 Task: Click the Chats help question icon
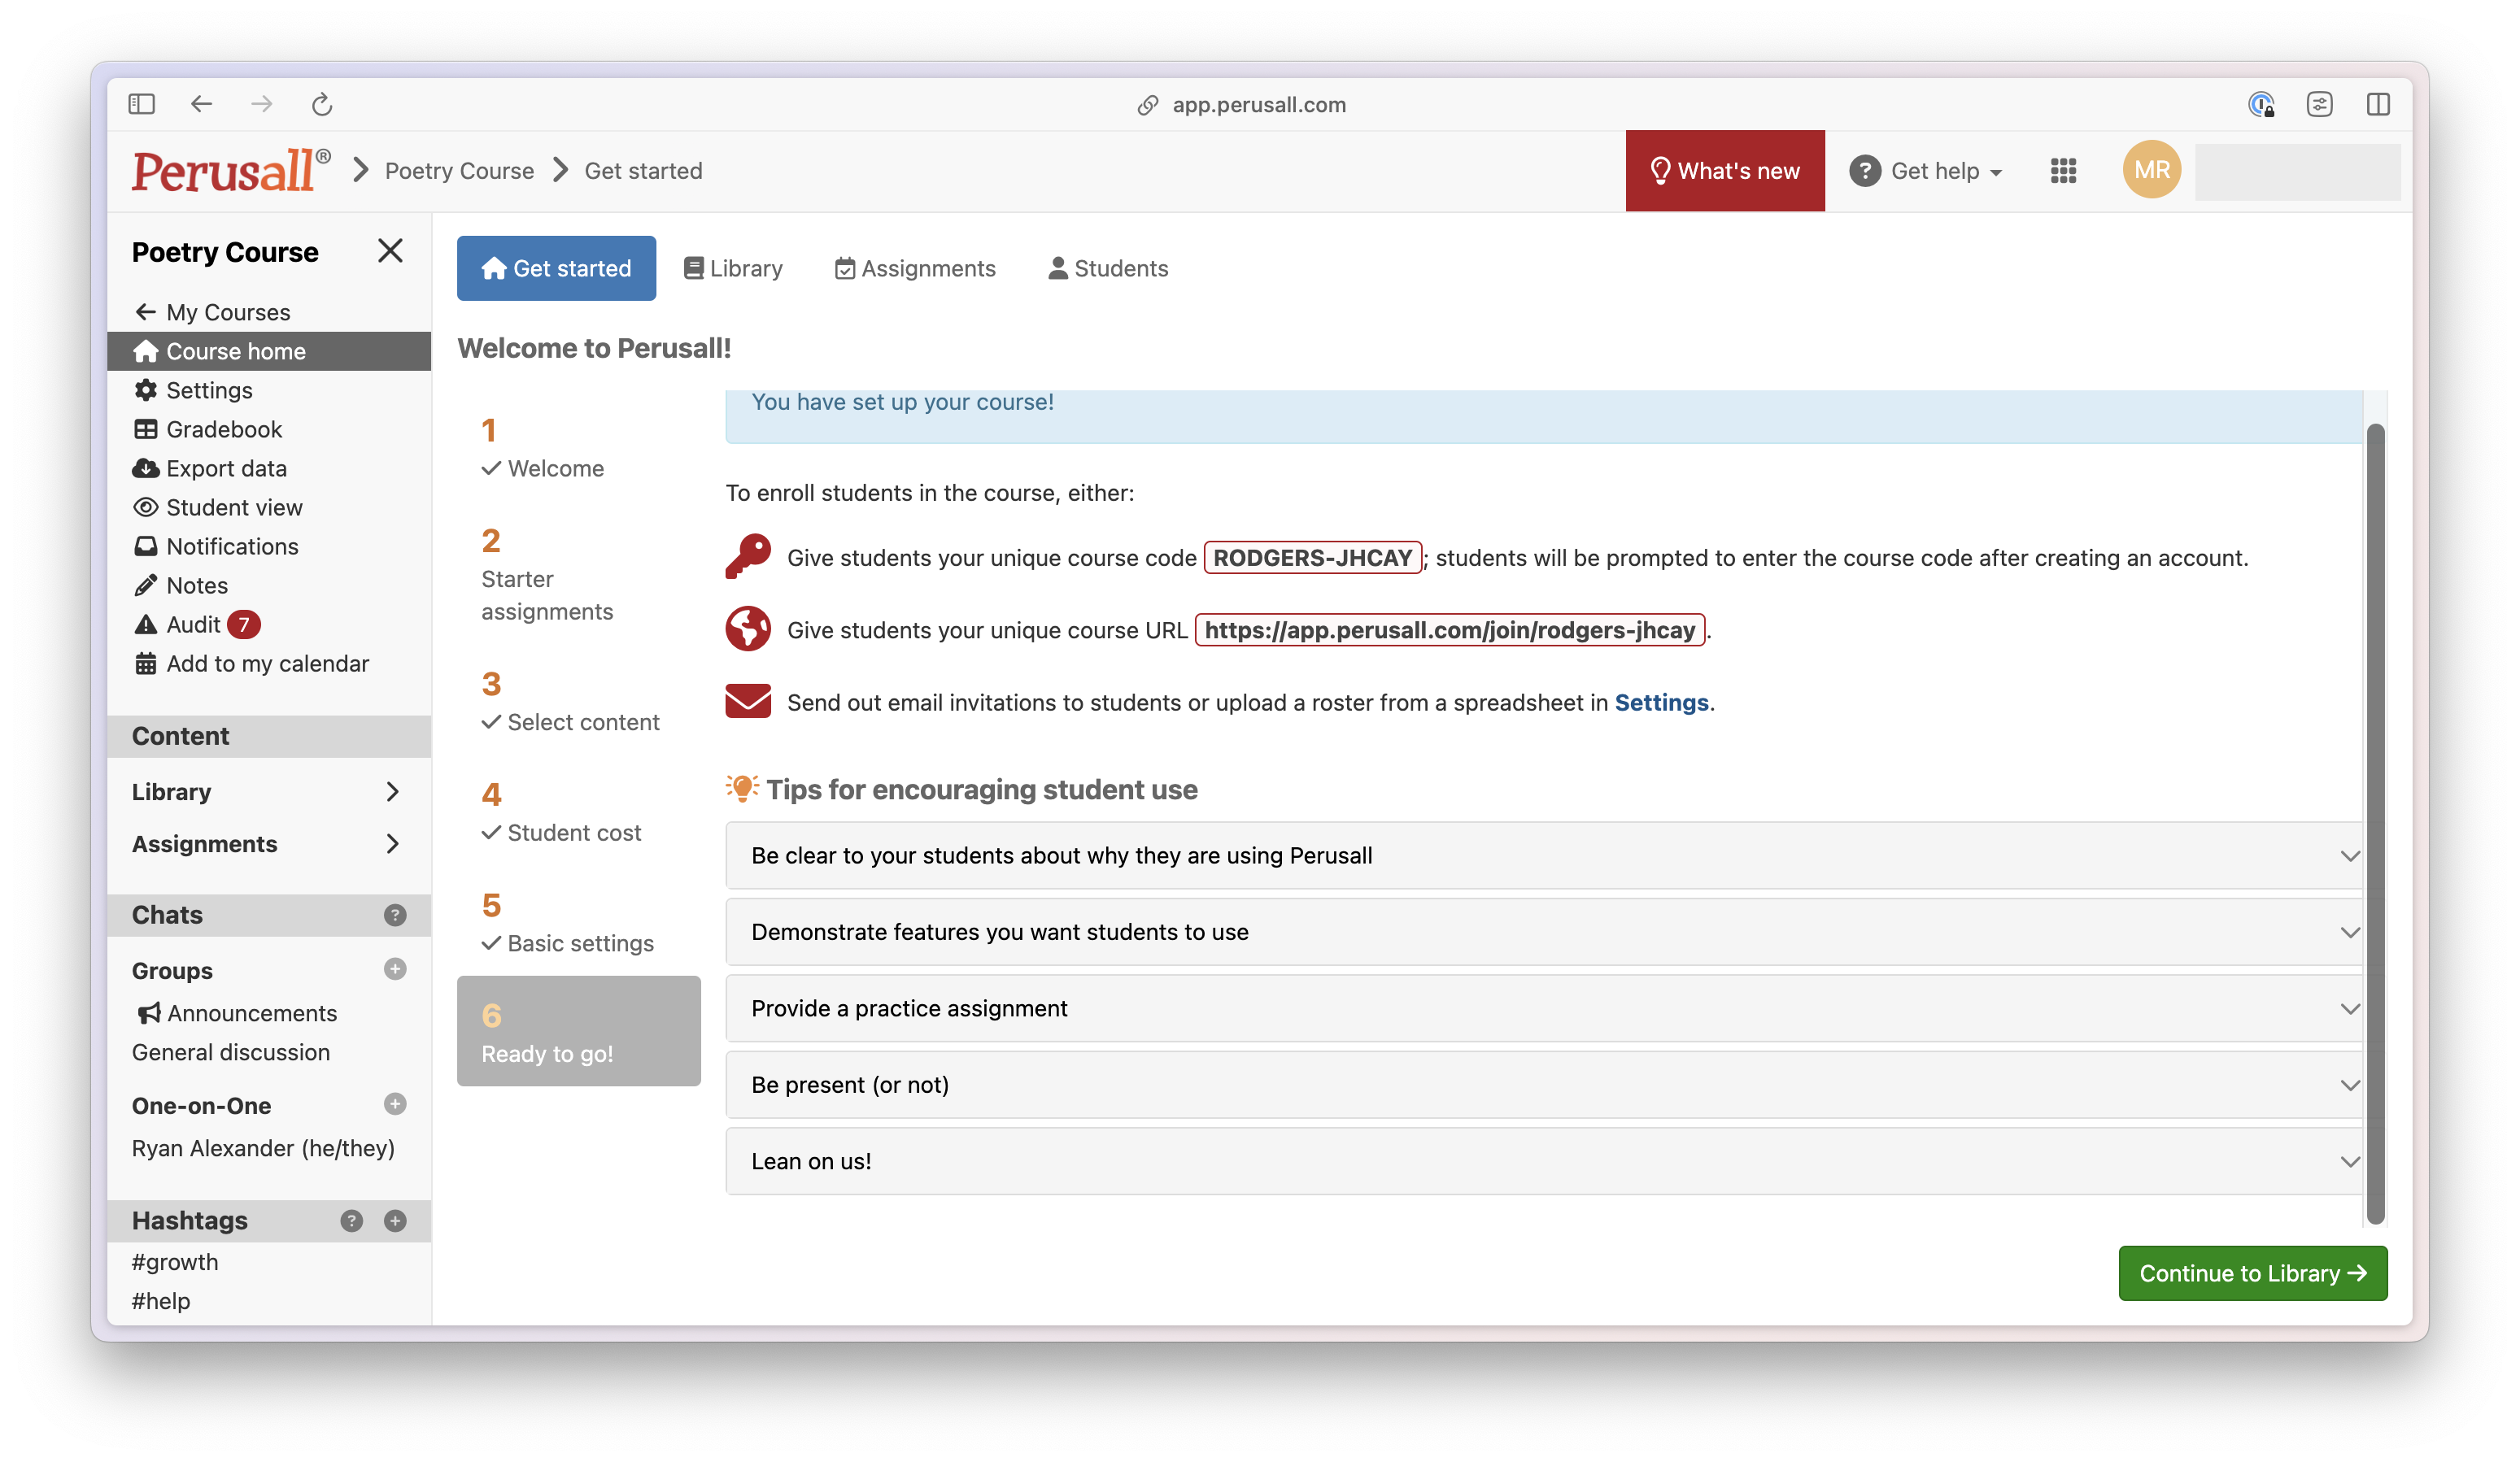point(395,915)
